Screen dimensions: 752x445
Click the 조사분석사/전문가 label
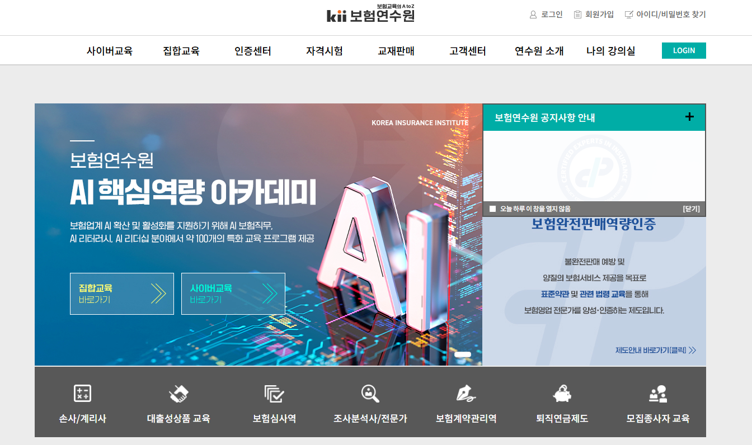[x=370, y=419]
